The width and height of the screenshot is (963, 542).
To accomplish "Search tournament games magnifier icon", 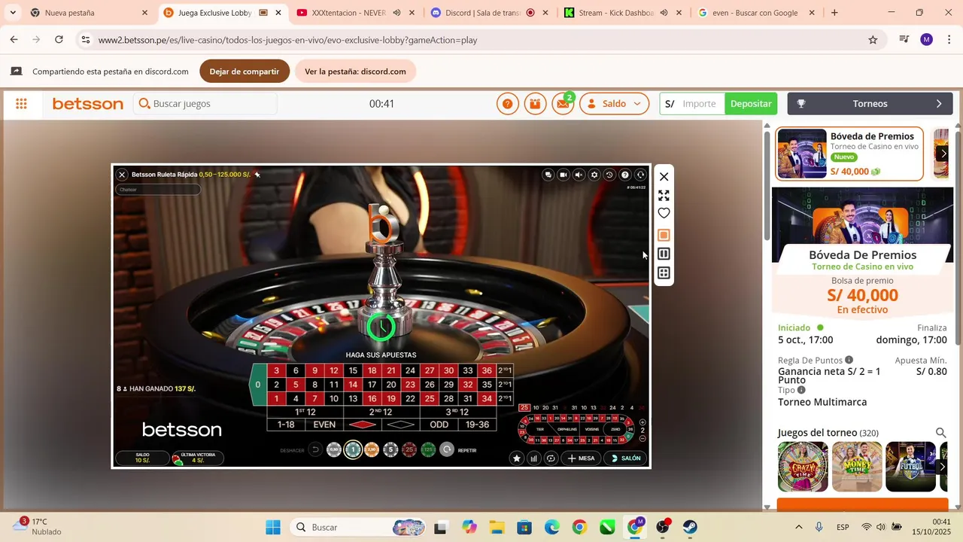I will (940, 433).
